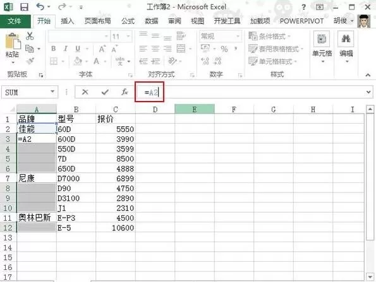Click the phonetic guide wén icon

(x=120, y=61)
